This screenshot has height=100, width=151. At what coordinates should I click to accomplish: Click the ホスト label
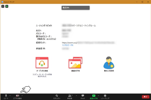click(x=39, y=31)
